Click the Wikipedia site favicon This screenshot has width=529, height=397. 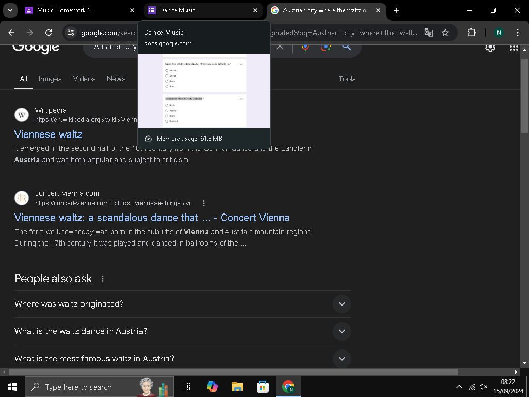coord(22,115)
